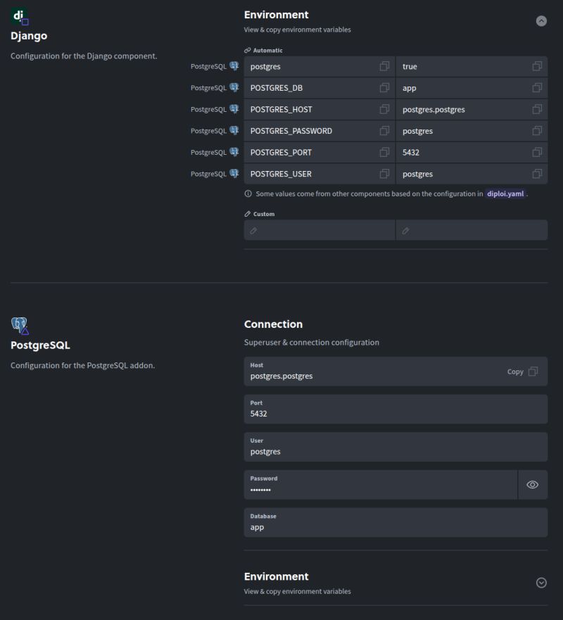563x620 pixels.
Task: Copy the 'app' database value
Action: (x=537, y=88)
